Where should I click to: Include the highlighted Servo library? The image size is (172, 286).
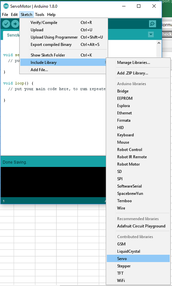pyautogui.click(x=138, y=258)
